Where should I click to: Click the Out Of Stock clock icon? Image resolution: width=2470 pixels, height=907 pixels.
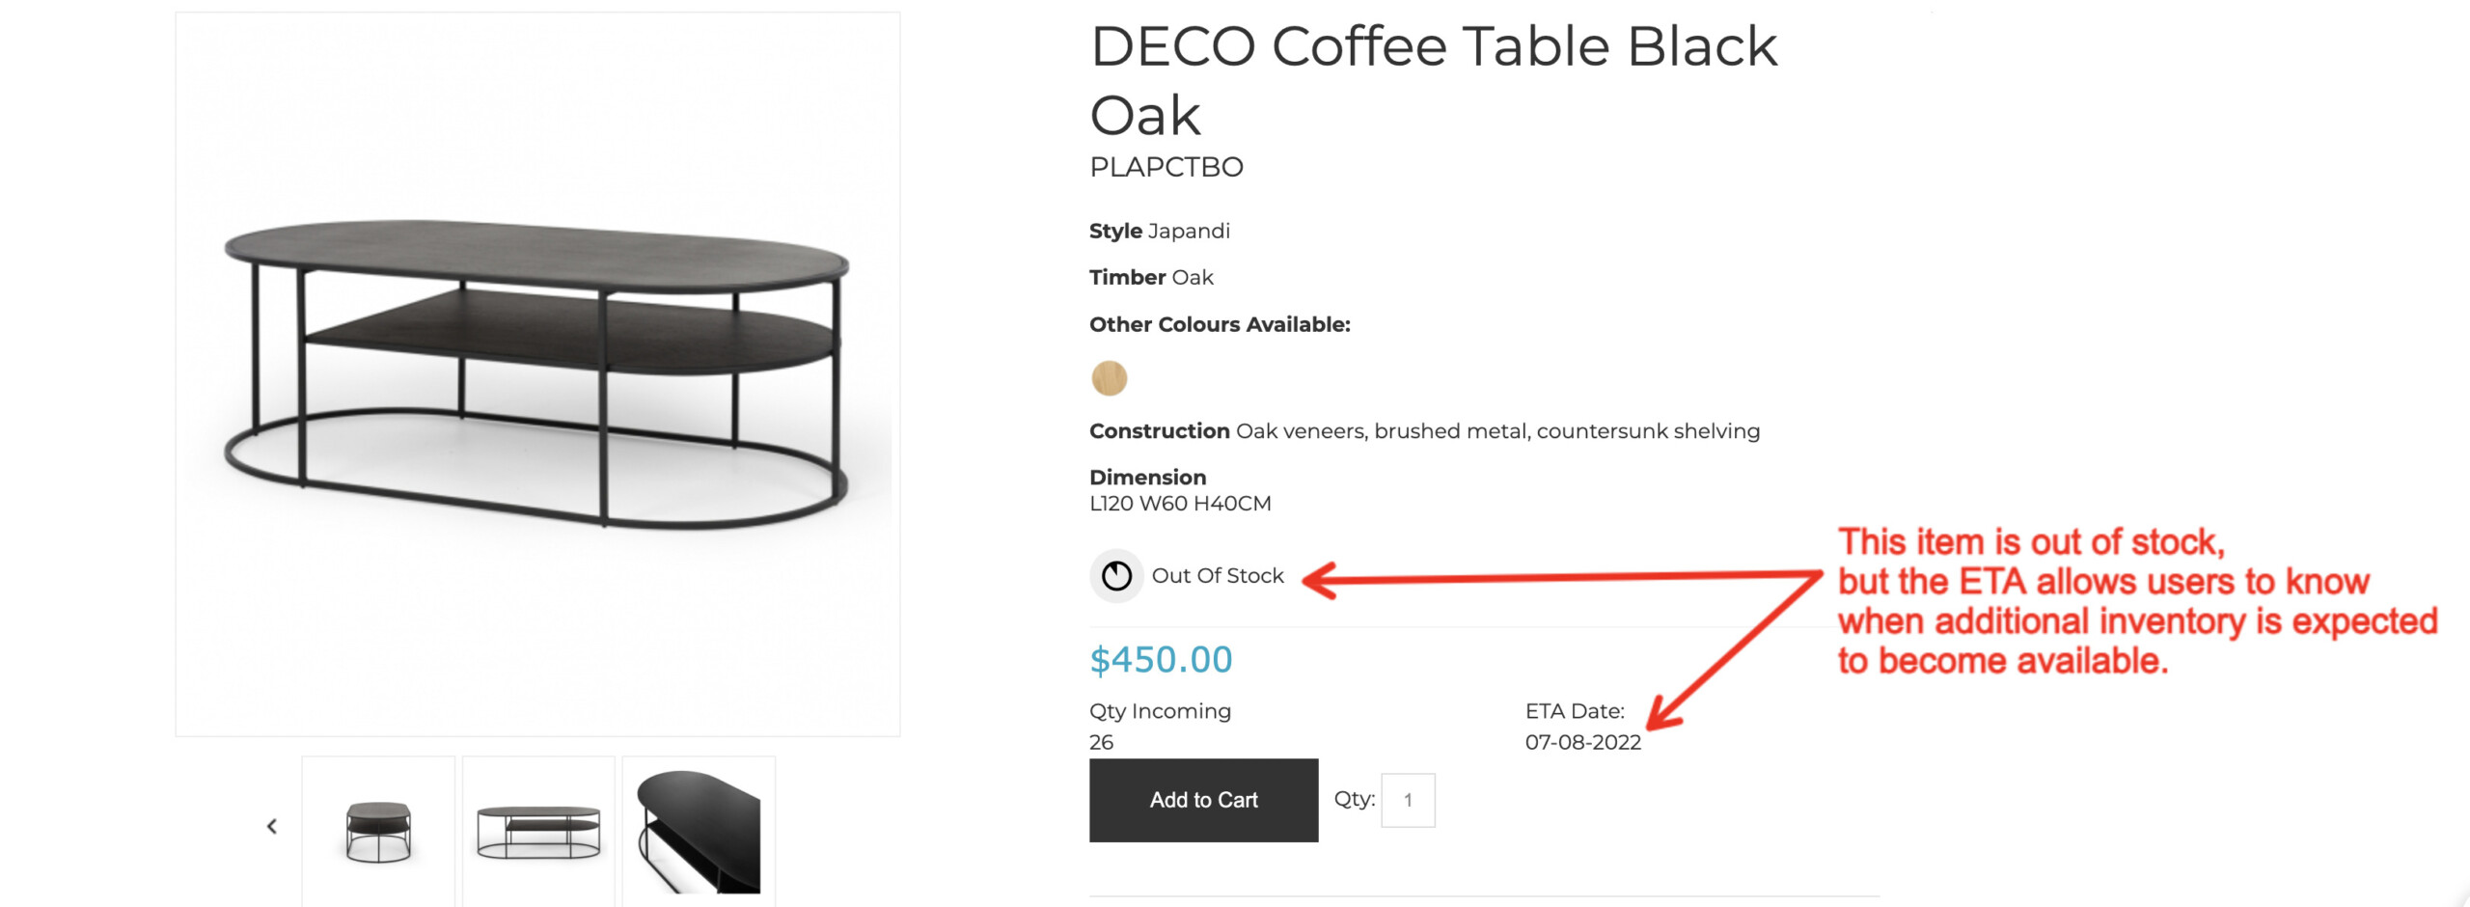click(1116, 576)
